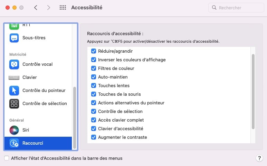Show all preferences grid icon
Image resolution: width=267 pixels, height=166 pixels.
tap(63, 8)
